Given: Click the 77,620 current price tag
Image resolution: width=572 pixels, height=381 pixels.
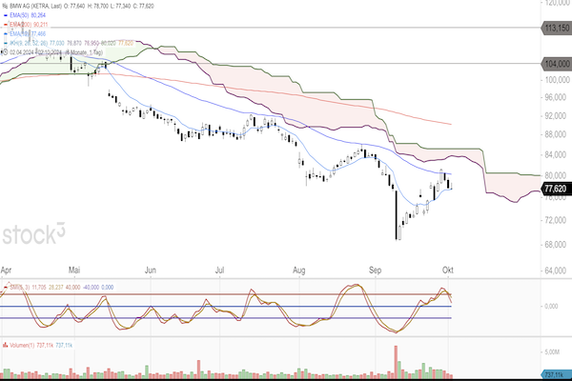Looking at the screenshot, I should 556,189.
